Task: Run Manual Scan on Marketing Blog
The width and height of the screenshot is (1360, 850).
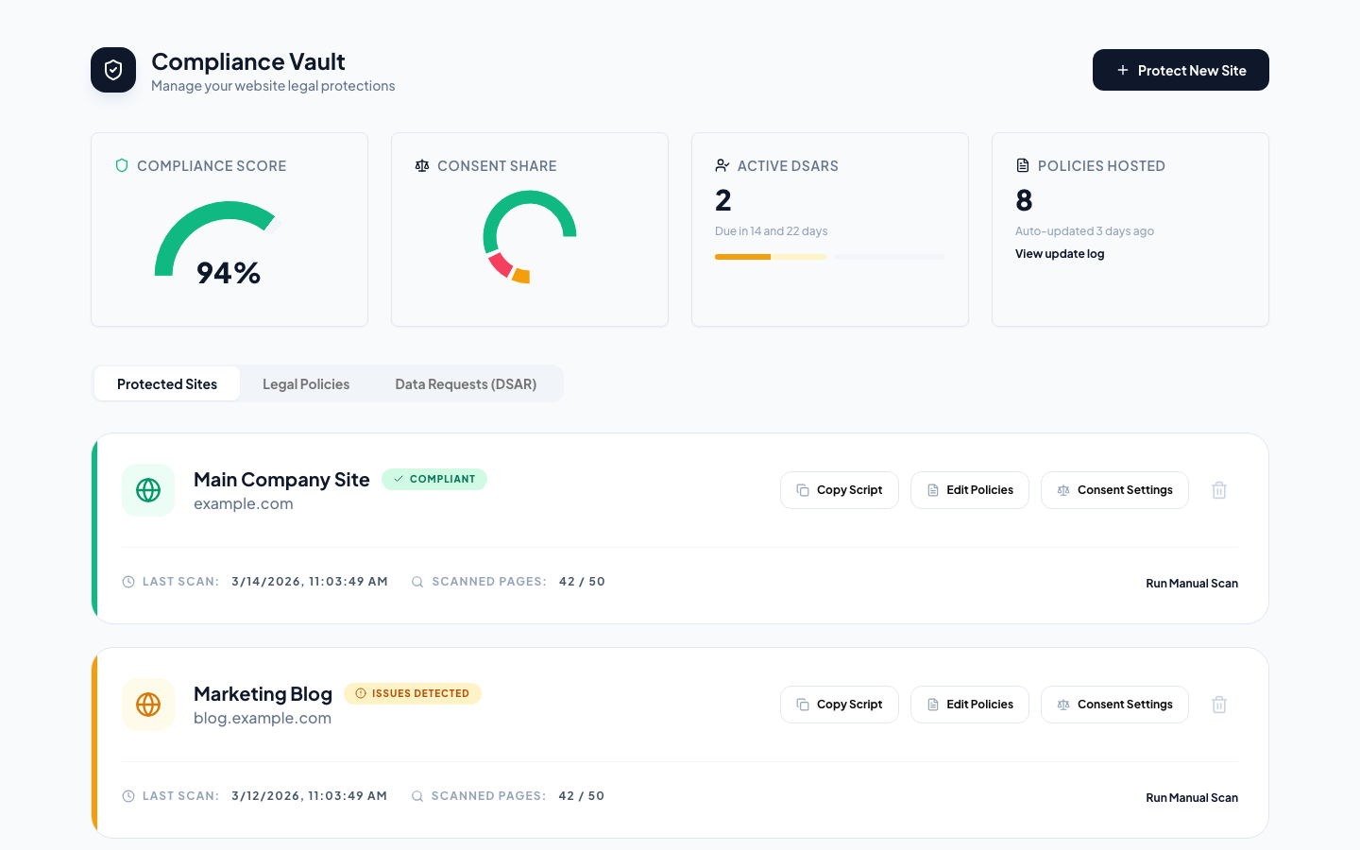Action: (x=1192, y=797)
